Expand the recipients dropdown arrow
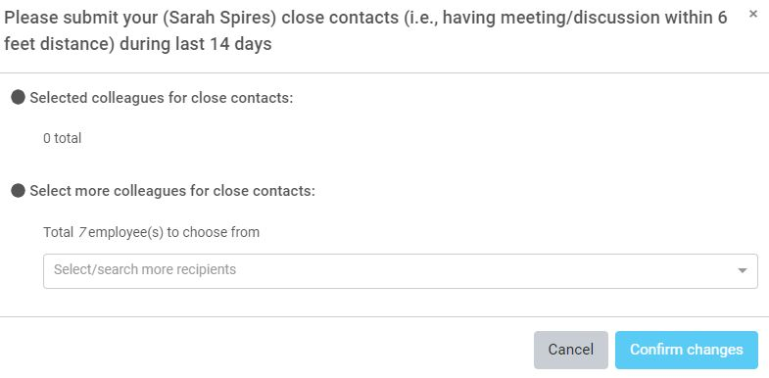 pyautogui.click(x=743, y=270)
